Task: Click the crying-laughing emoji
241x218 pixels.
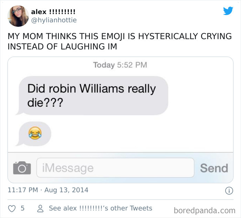Action: pos(35,133)
